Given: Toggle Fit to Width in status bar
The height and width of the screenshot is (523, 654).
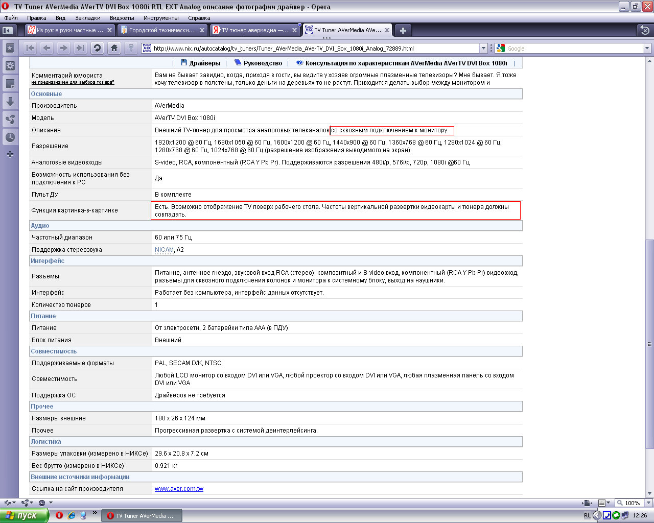Looking at the screenshot, I should (x=588, y=503).
